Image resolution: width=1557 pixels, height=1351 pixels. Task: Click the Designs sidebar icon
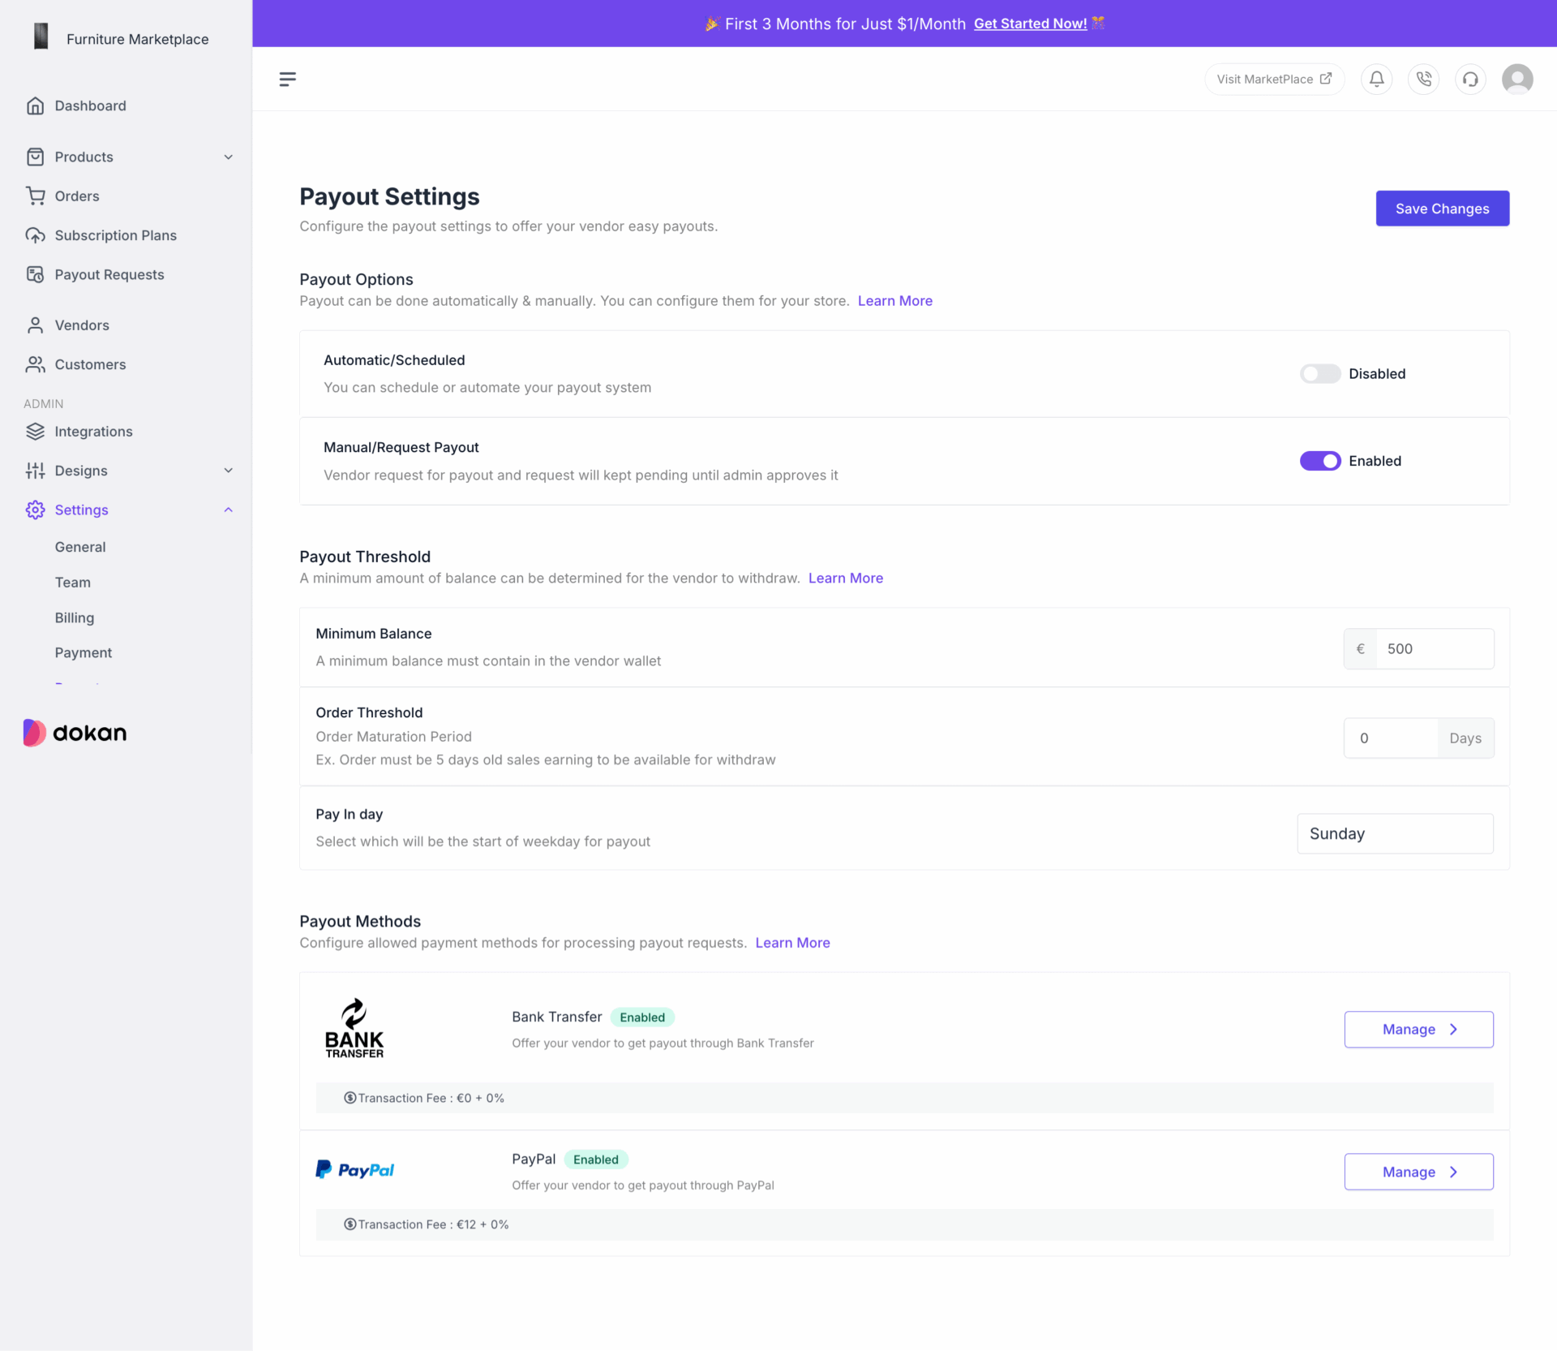coord(36,470)
